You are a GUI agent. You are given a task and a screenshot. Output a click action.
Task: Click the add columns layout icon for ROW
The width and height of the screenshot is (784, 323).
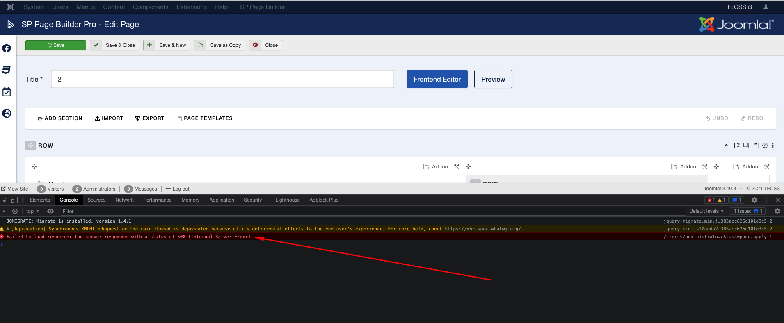coord(736,146)
